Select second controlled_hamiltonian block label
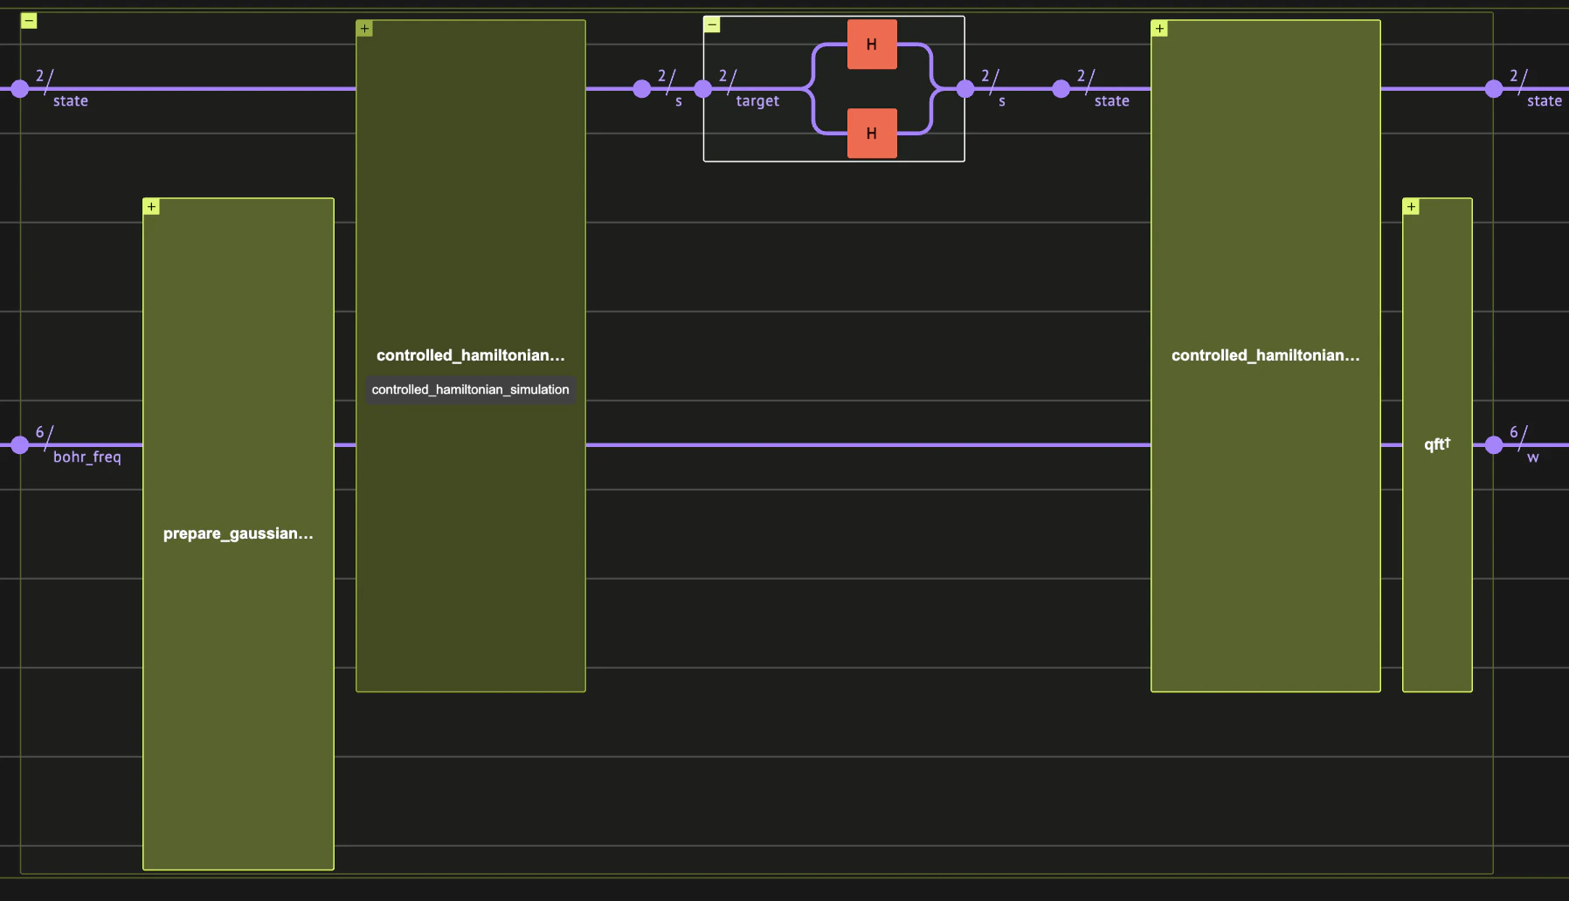This screenshot has width=1569, height=901. click(1265, 355)
